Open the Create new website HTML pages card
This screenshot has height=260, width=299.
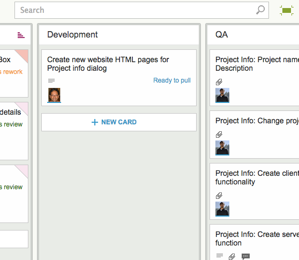point(119,78)
